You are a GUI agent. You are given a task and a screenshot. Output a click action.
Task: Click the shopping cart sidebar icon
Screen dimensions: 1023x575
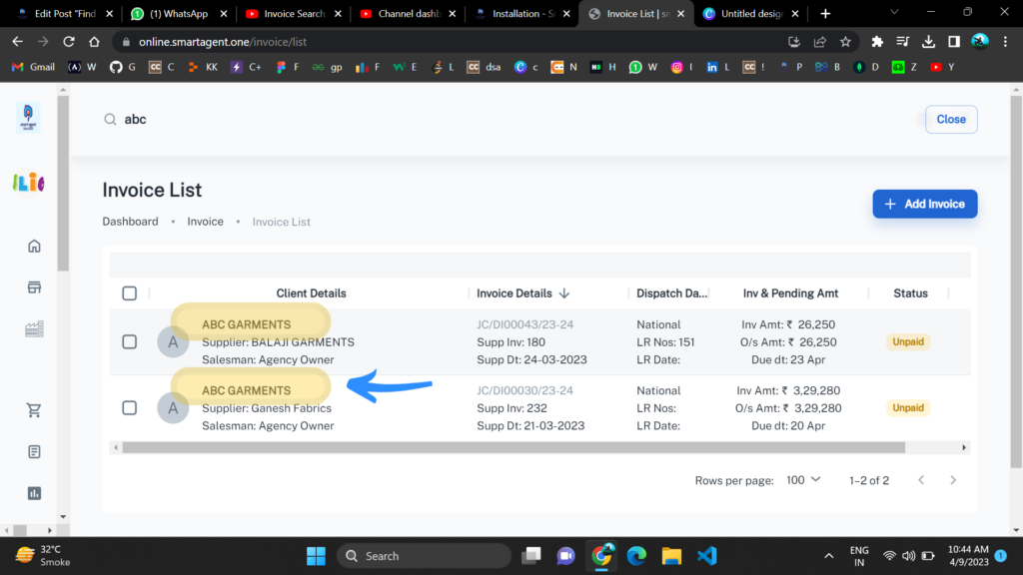tap(35, 410)
